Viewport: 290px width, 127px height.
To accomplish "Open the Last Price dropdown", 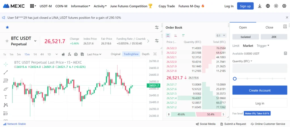I will pos(94,54).
